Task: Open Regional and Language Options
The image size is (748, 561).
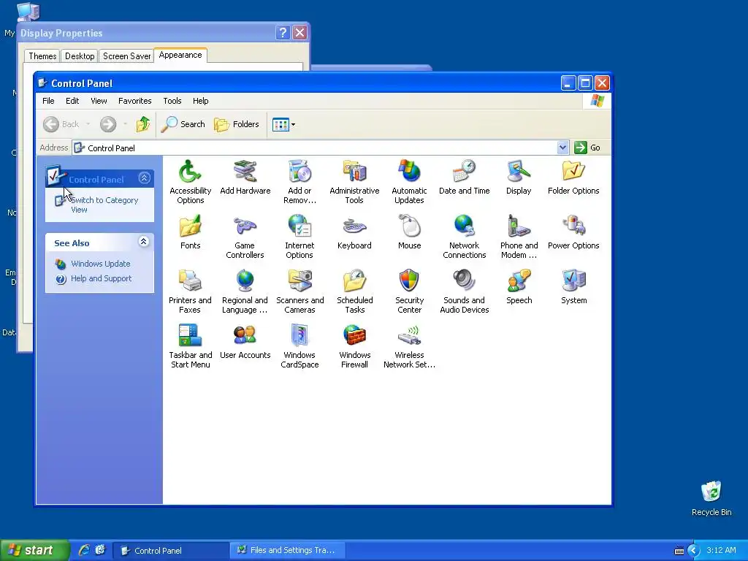Action: coord(245,291)
